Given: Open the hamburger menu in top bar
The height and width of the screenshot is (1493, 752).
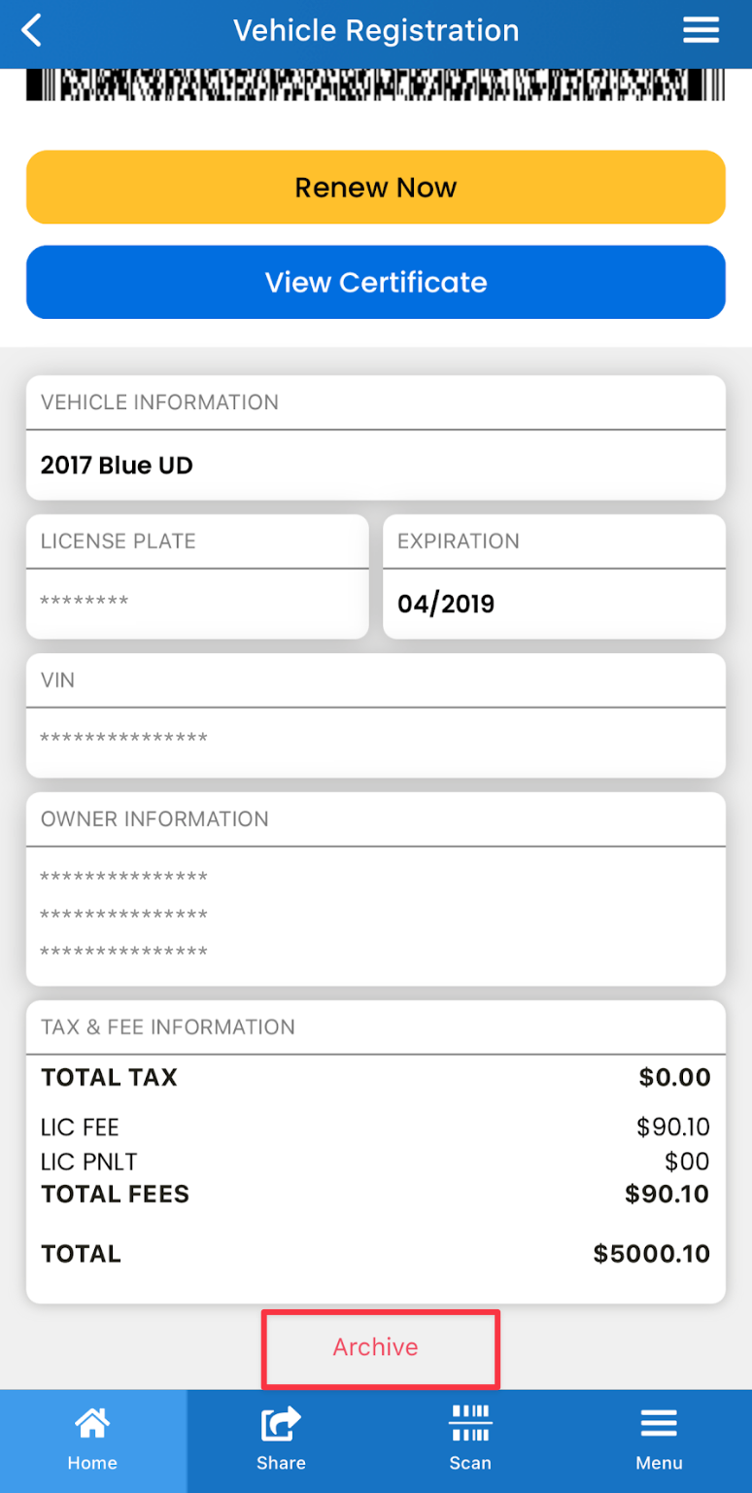Looking at the screenshot, I should [701, 30].
